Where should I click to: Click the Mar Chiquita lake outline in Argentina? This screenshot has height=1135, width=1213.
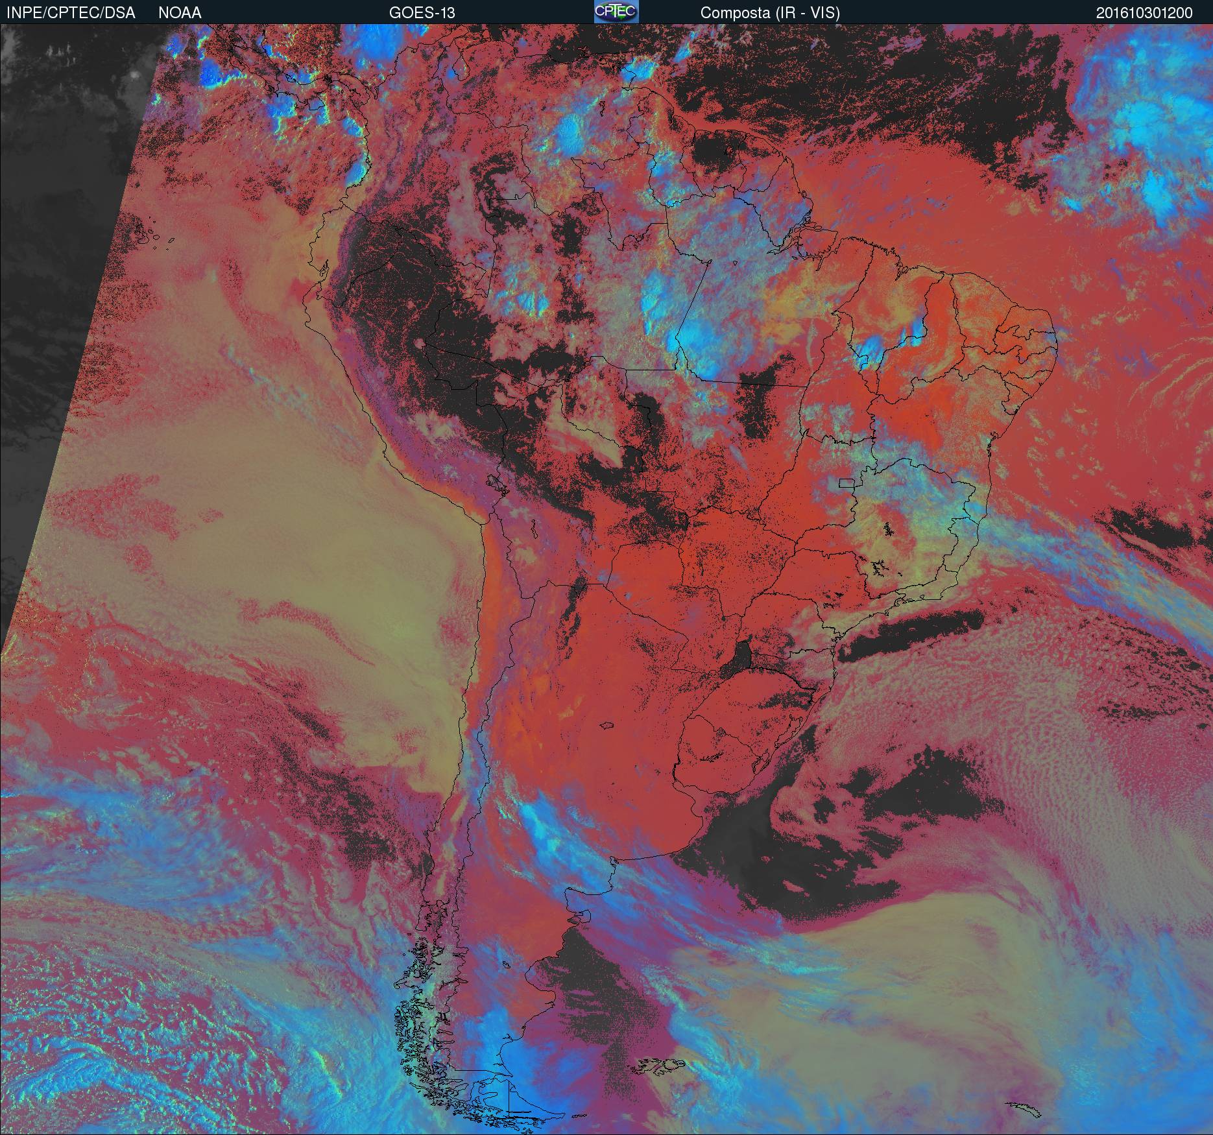[x=606, y=726]
